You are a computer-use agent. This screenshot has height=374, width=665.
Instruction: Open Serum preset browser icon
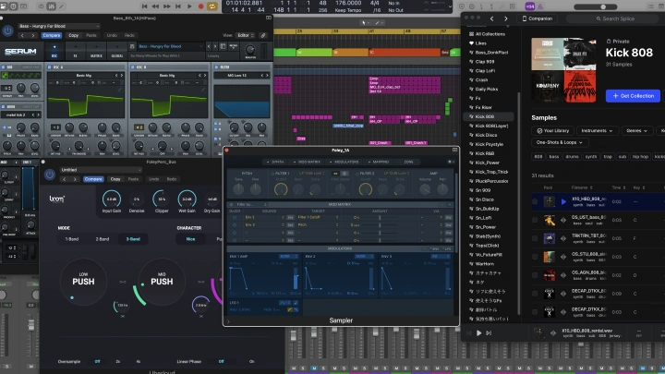(x=223, y=46)
